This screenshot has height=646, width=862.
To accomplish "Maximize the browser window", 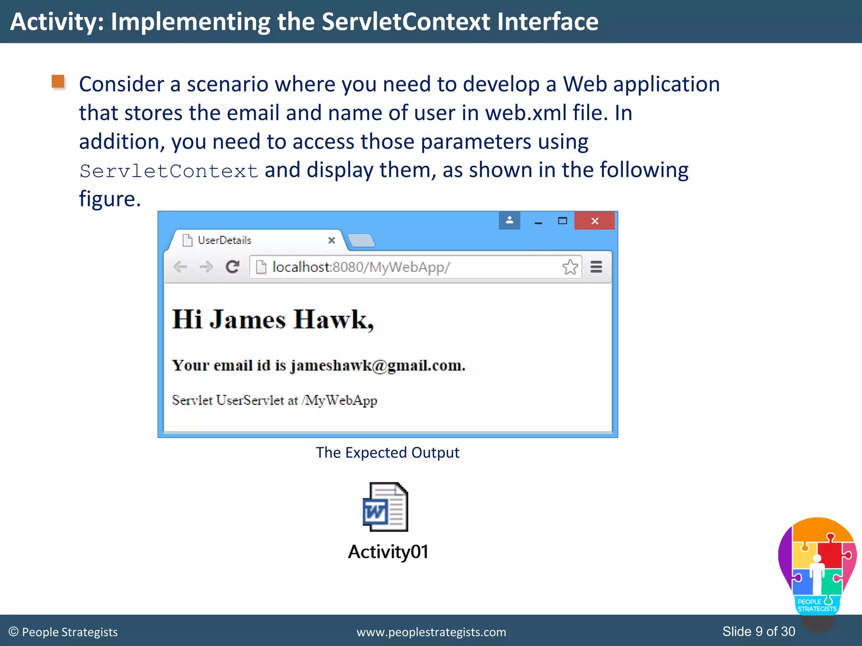I will click(562, 221).
